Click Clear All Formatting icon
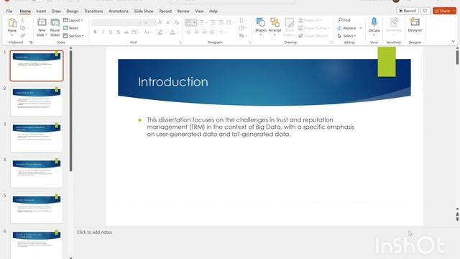This screenshot has height=259, width=460. 176,22
